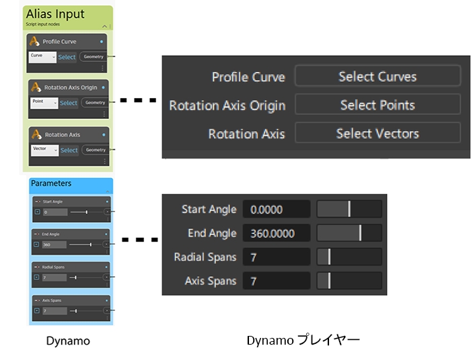Click the blue input dot on Radial Spans node

[106, 267]
